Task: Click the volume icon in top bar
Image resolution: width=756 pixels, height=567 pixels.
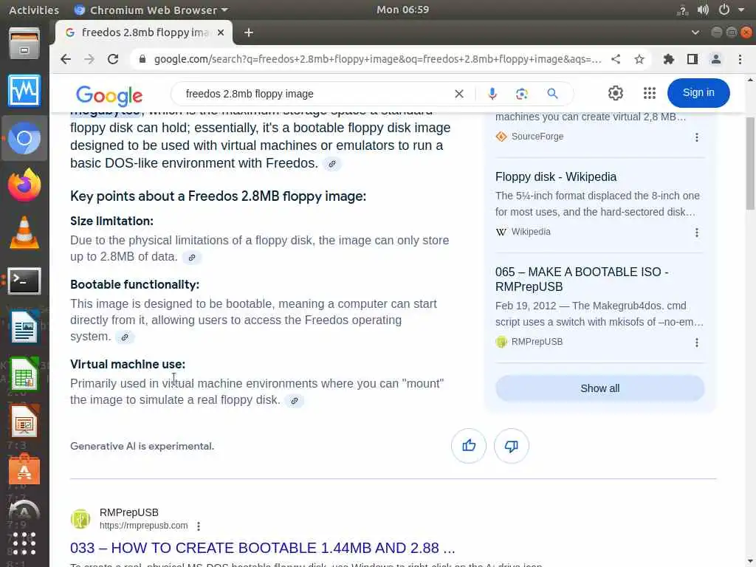Action: (x=703, y=10)
